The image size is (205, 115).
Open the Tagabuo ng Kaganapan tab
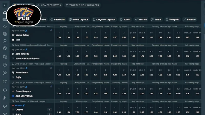(83, 5)
